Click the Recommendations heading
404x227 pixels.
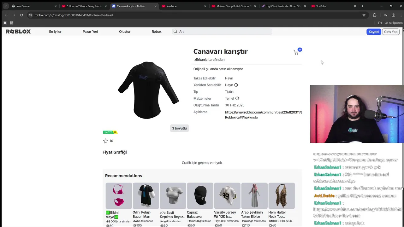[x=123, y=176]
